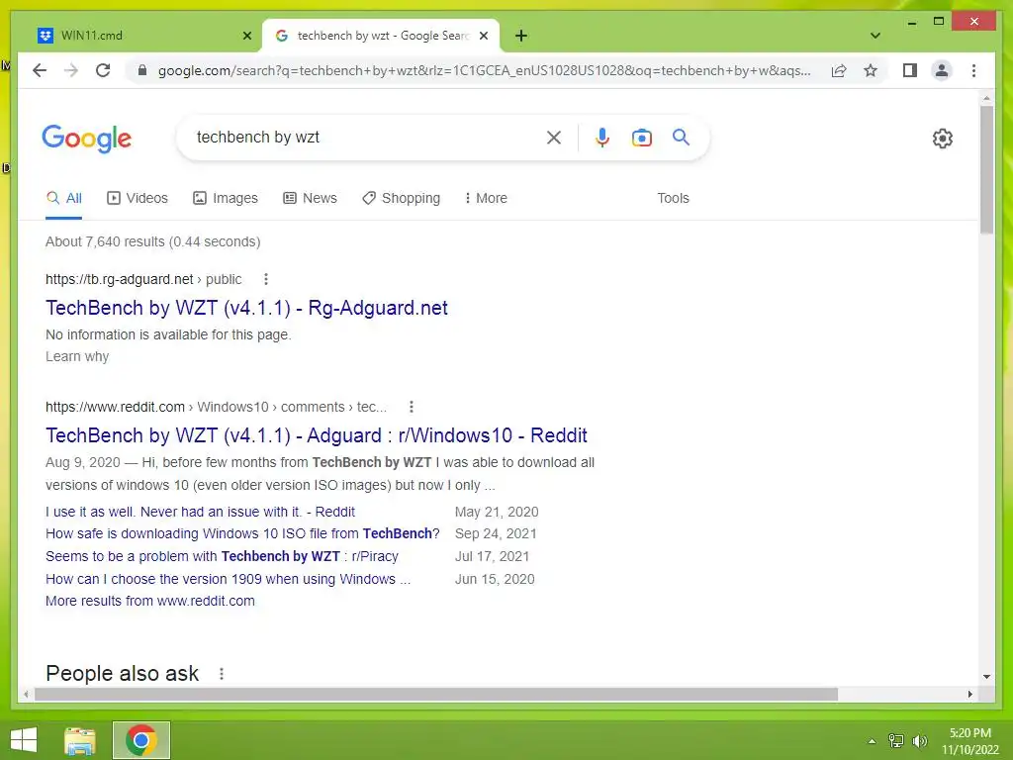
Task: View site security lock info
Action: point(142,70)
